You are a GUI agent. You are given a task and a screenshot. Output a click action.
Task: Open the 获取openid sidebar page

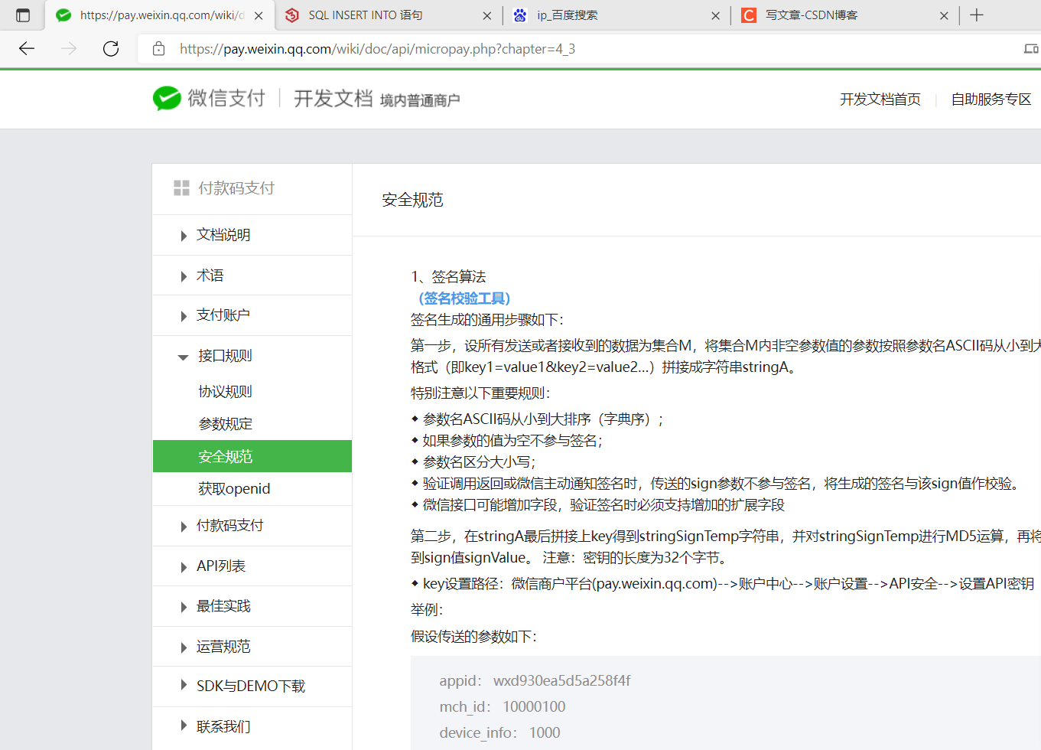click(234, 489)
